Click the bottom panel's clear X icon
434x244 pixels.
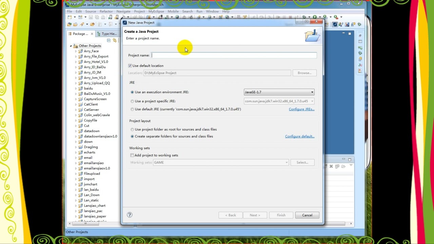331,166
